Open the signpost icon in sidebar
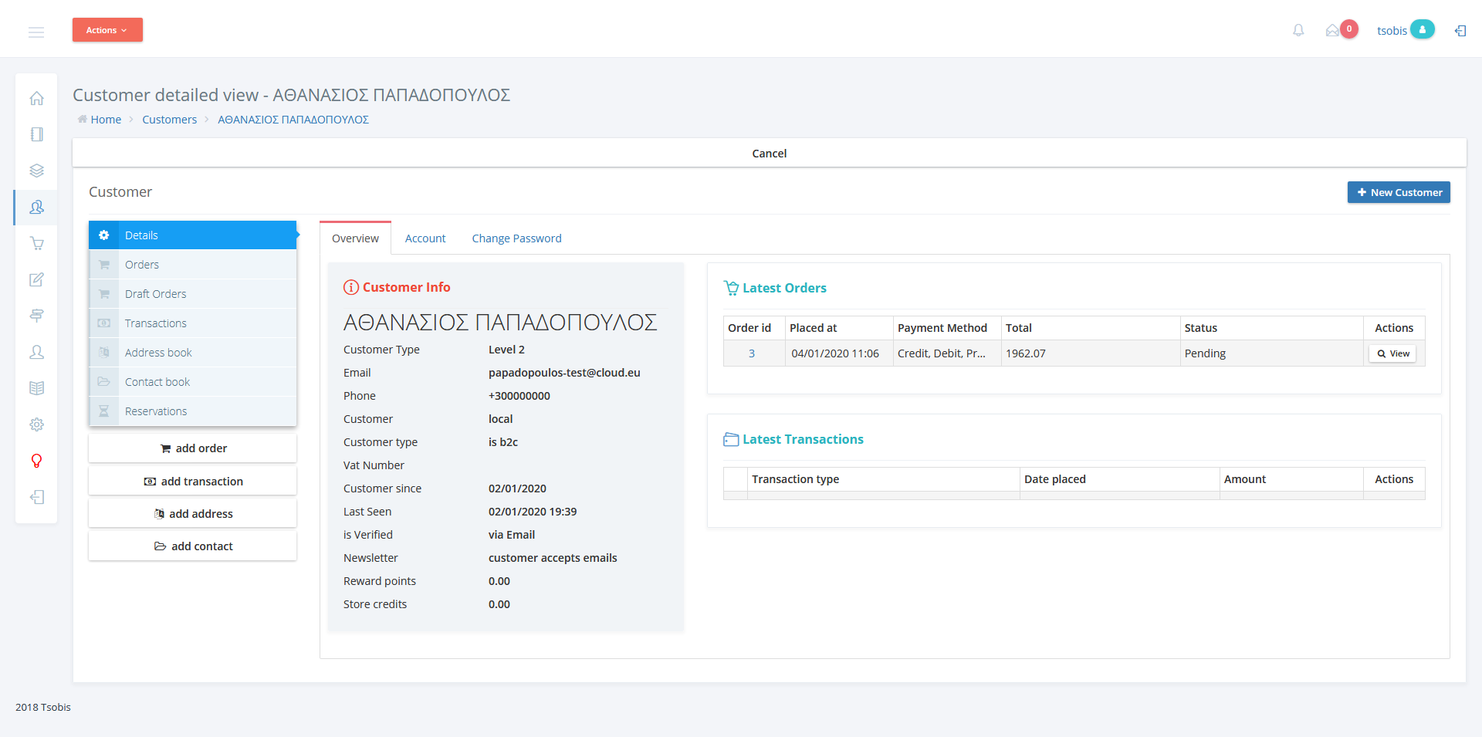This screenshot has width=1482, height=737. click(36, 316)
